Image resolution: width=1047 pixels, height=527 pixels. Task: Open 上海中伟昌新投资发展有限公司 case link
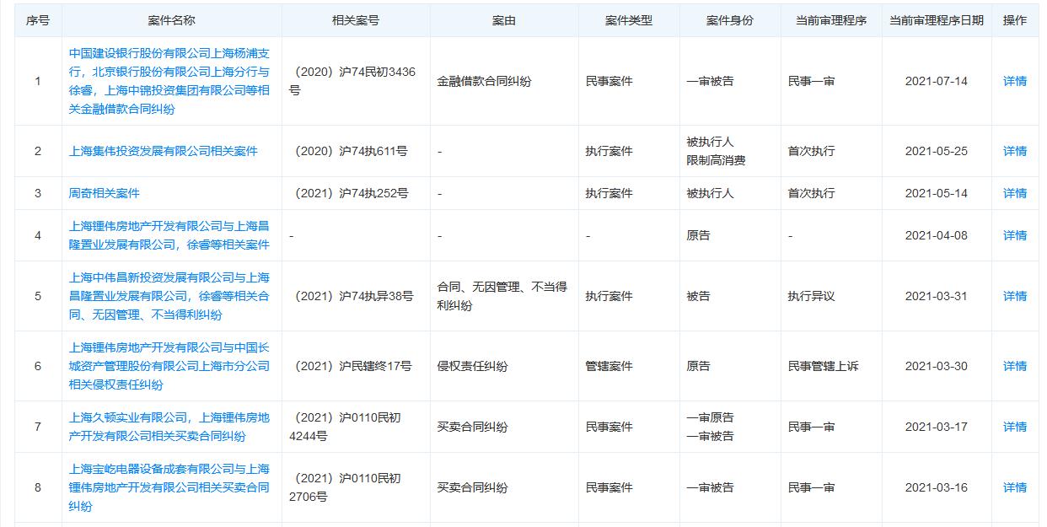[x=169, y=295]
